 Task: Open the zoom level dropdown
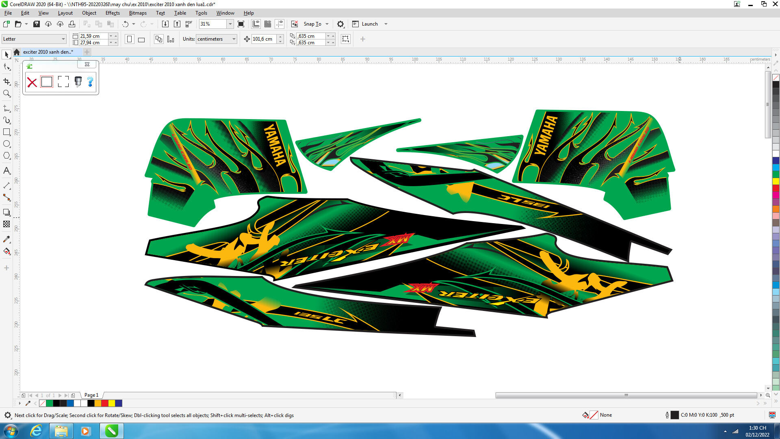[x=230, y=24]
